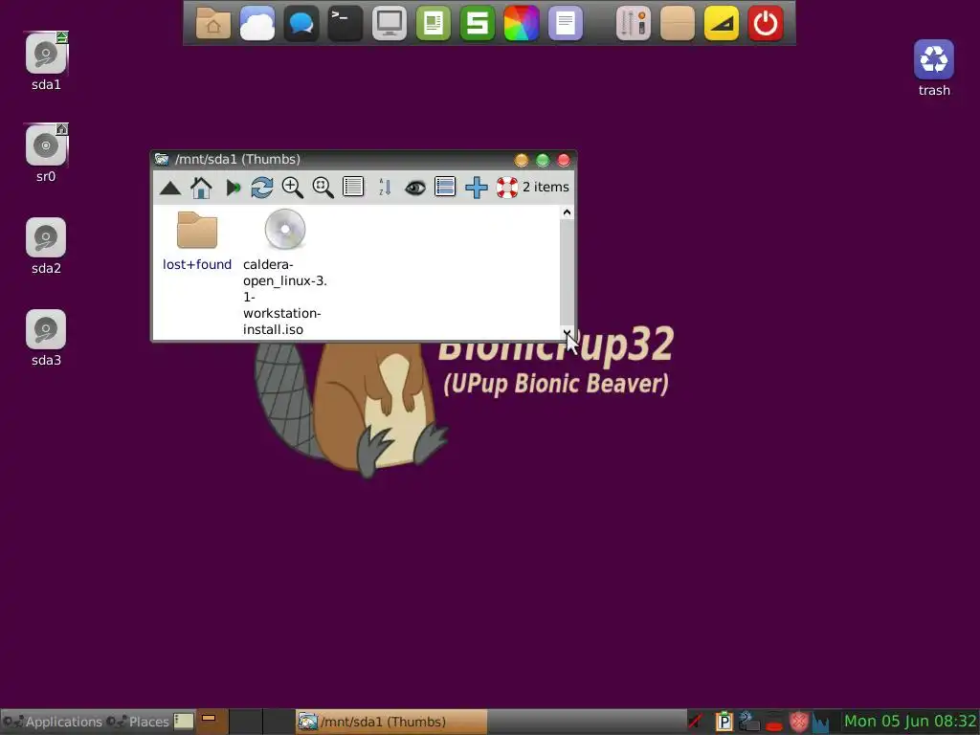Open the trash desktop icon
The width and height of the screenshot is (980, 735).
[x=934, y=60]
